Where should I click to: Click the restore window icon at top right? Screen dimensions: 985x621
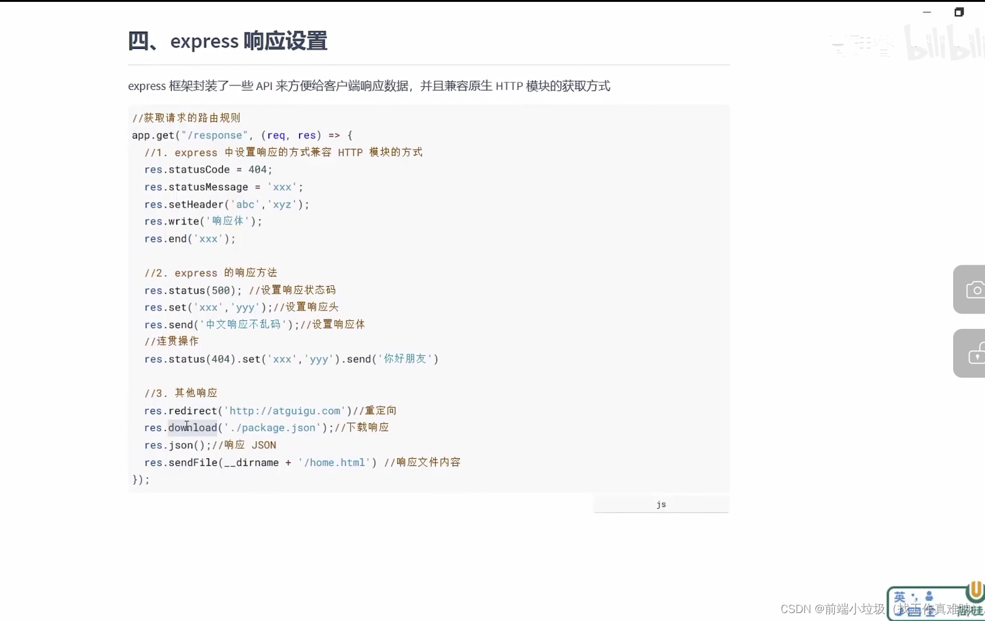point(959,12)
